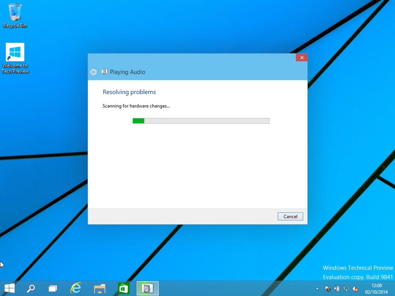This screenshot has height=296, width=395.
Task: Open the Start menu
Action: click(x=10, y=288)
